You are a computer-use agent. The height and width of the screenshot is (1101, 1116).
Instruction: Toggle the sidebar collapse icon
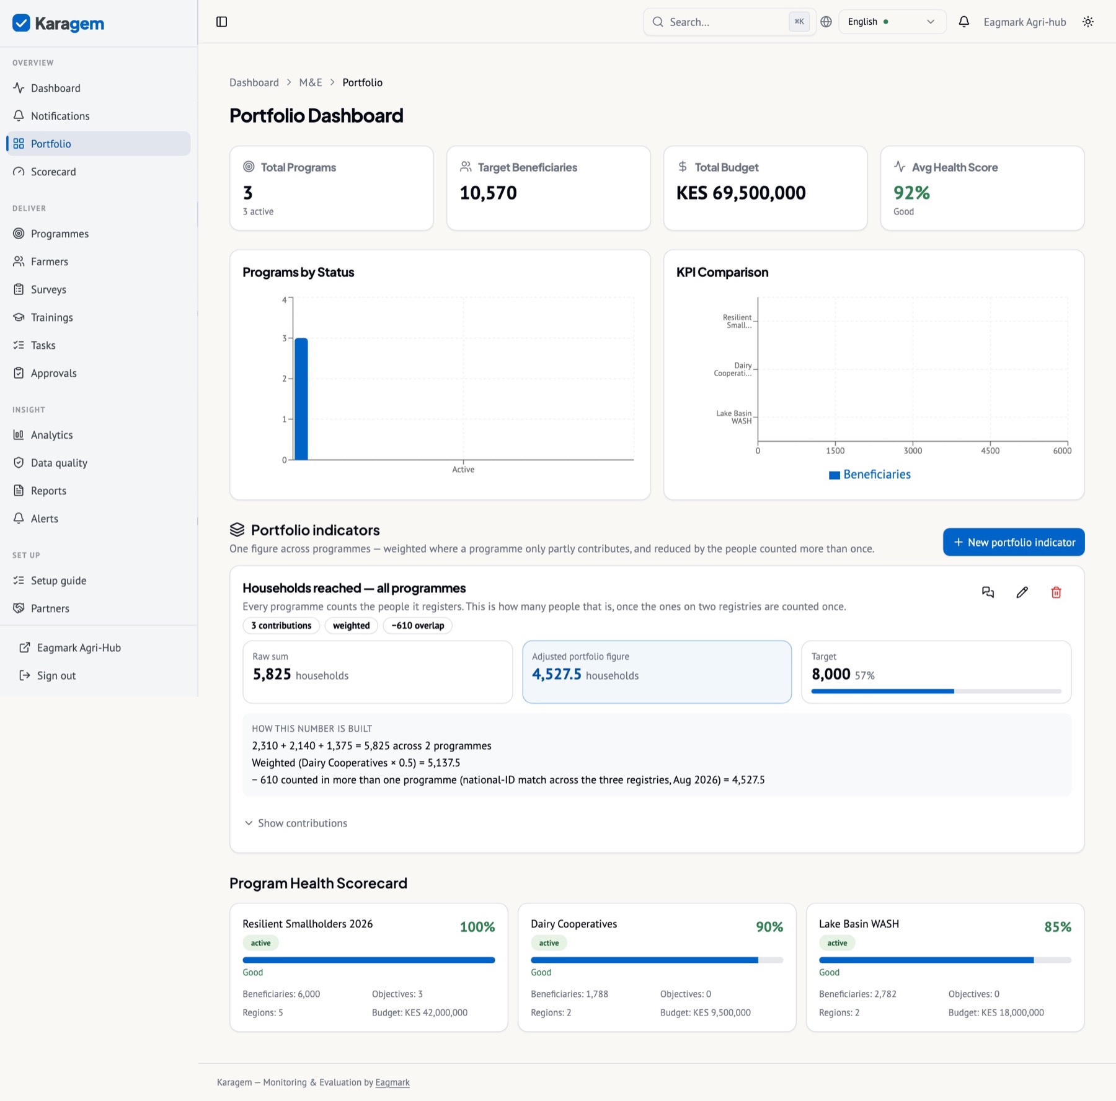tap(221, 22)
